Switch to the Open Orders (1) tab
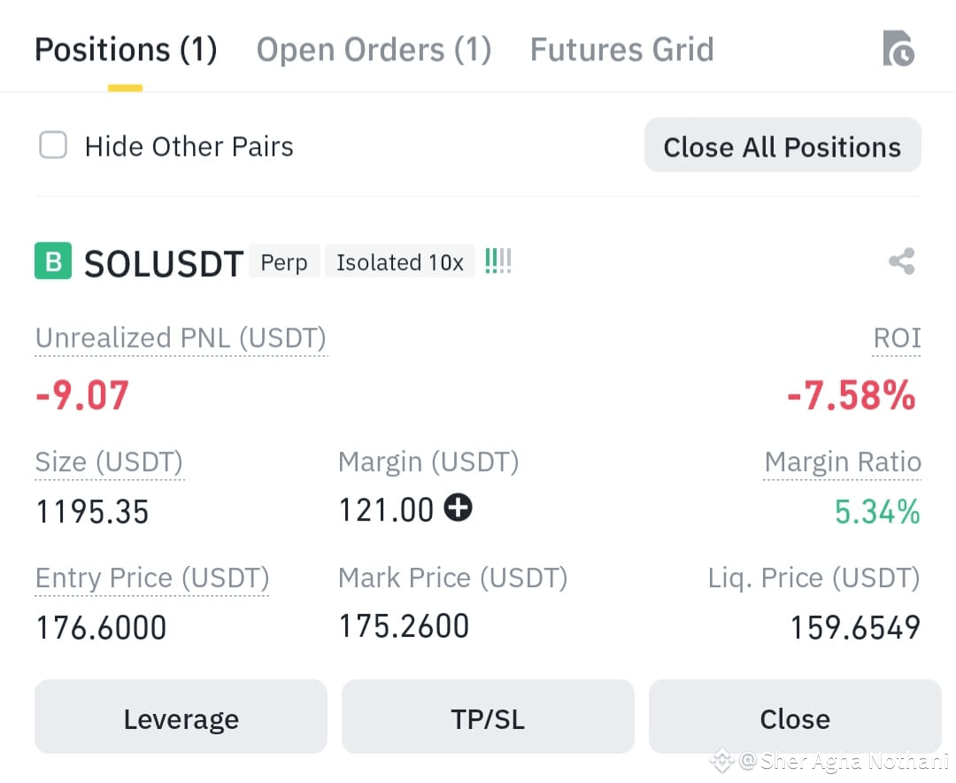Image resolution: width=956 pixels, height=783 pixels. tap(374, 50)
